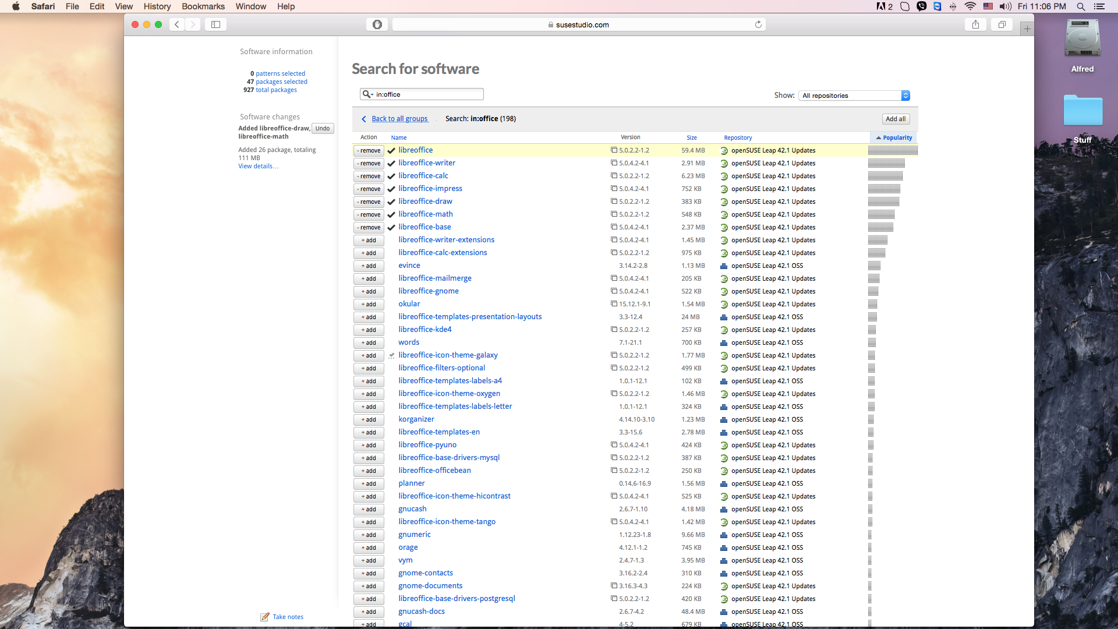Image resolution: width=1118 pixels, height=629 pixels.
Task: Open the korganizer package link
Action: (x=416, y=419)
